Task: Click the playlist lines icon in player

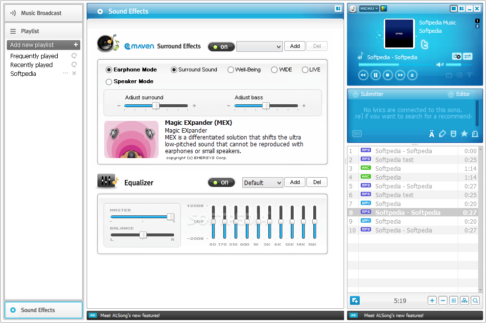Action: (x=460, y=75)
